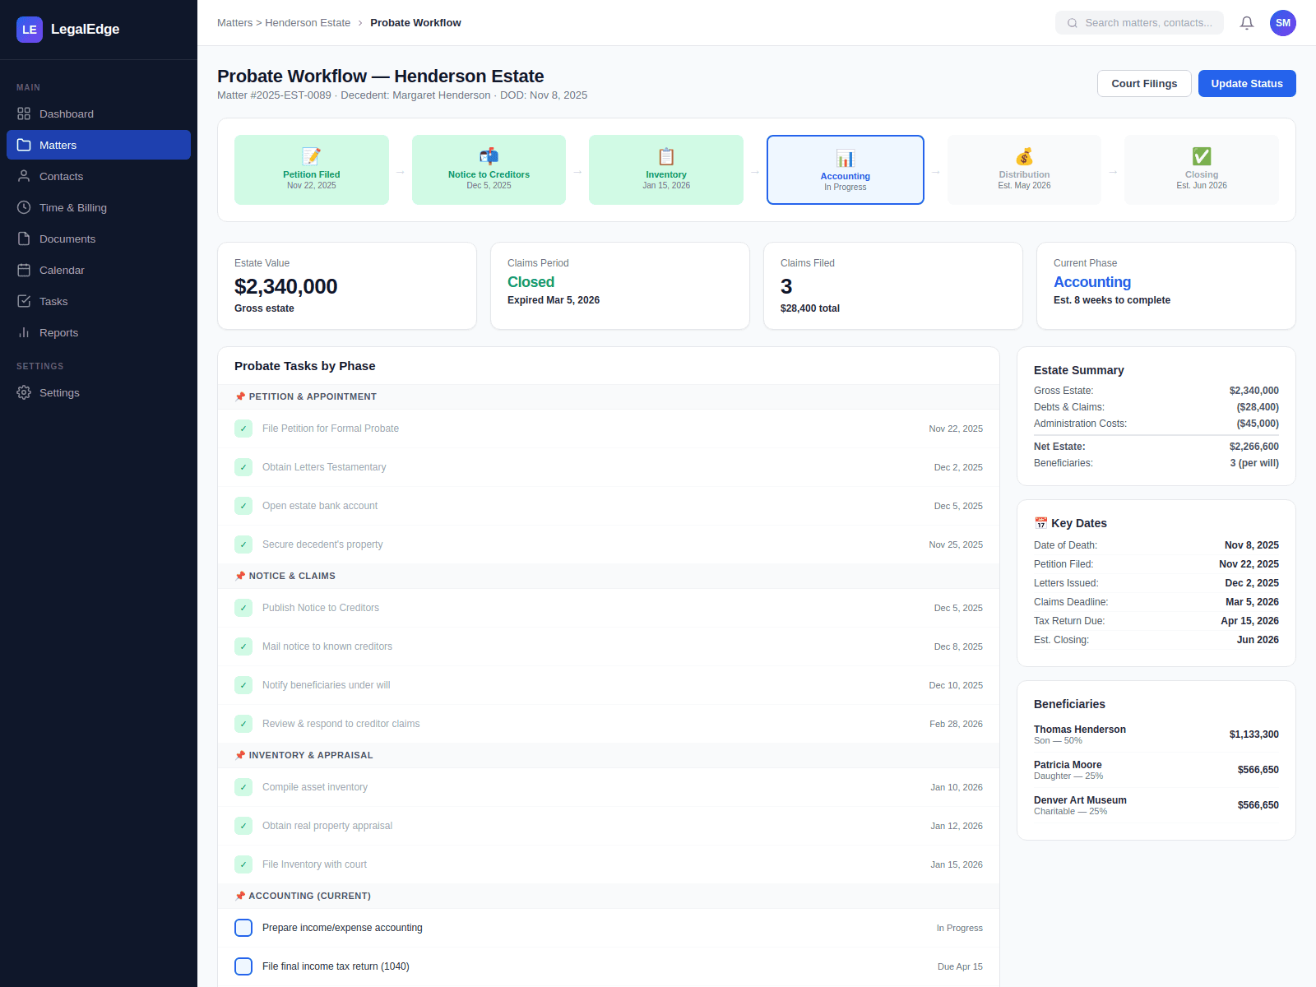Select Notice to Creditors Dec 5, 2025 date
1316x987 pixels.
coord(489,186)
